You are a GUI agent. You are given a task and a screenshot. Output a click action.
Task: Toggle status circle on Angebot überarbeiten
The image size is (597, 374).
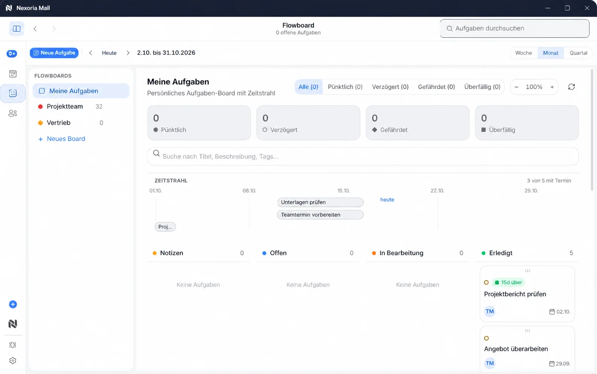click(x=486, y=338)
